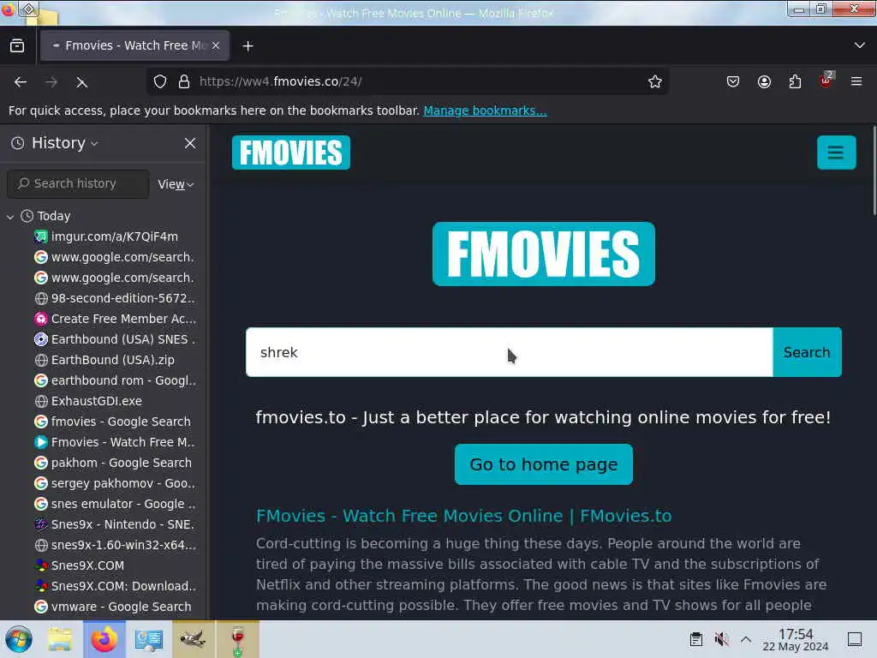877x658 pixels.
Task: Open the list all tabs chevron
Action: 859,45
